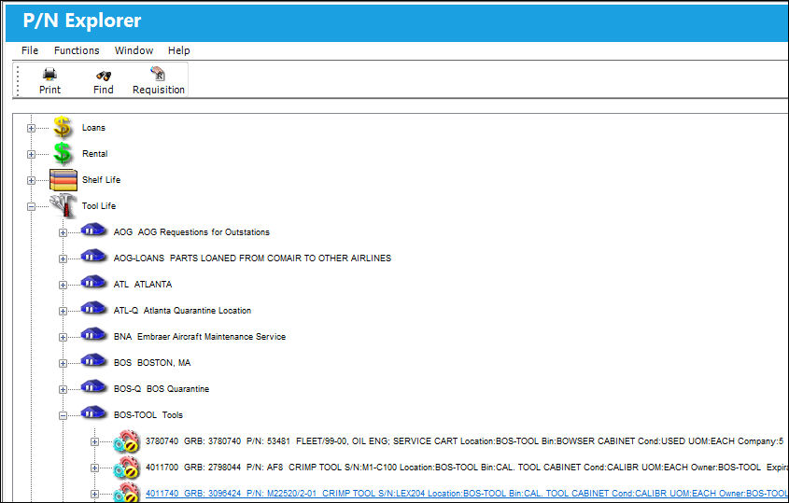Click the location icon beside BOS-Q Quarantine
The image size is (789, 503).
pos(93,386)
